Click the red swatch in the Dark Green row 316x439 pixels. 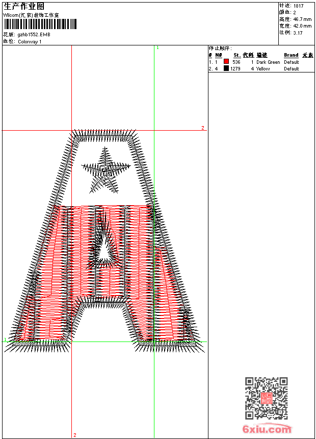click(x=226, y=62)
